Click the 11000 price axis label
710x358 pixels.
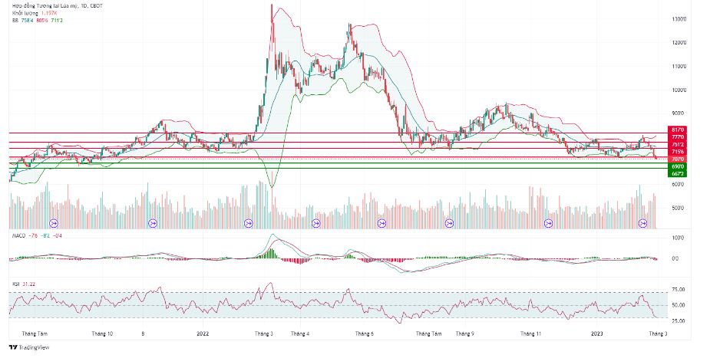click(679, 66)
